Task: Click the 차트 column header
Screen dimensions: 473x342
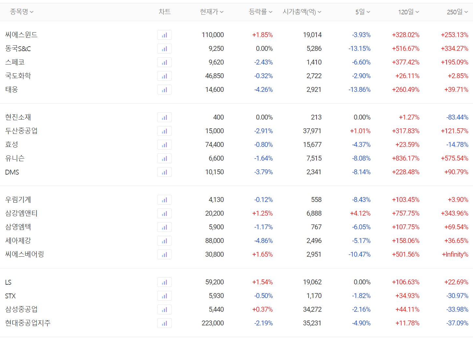Action: pos(165,12)
